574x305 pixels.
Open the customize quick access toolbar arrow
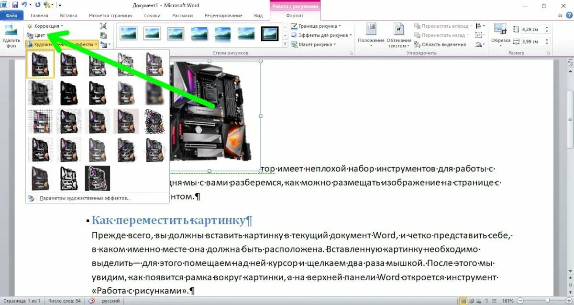59,6
